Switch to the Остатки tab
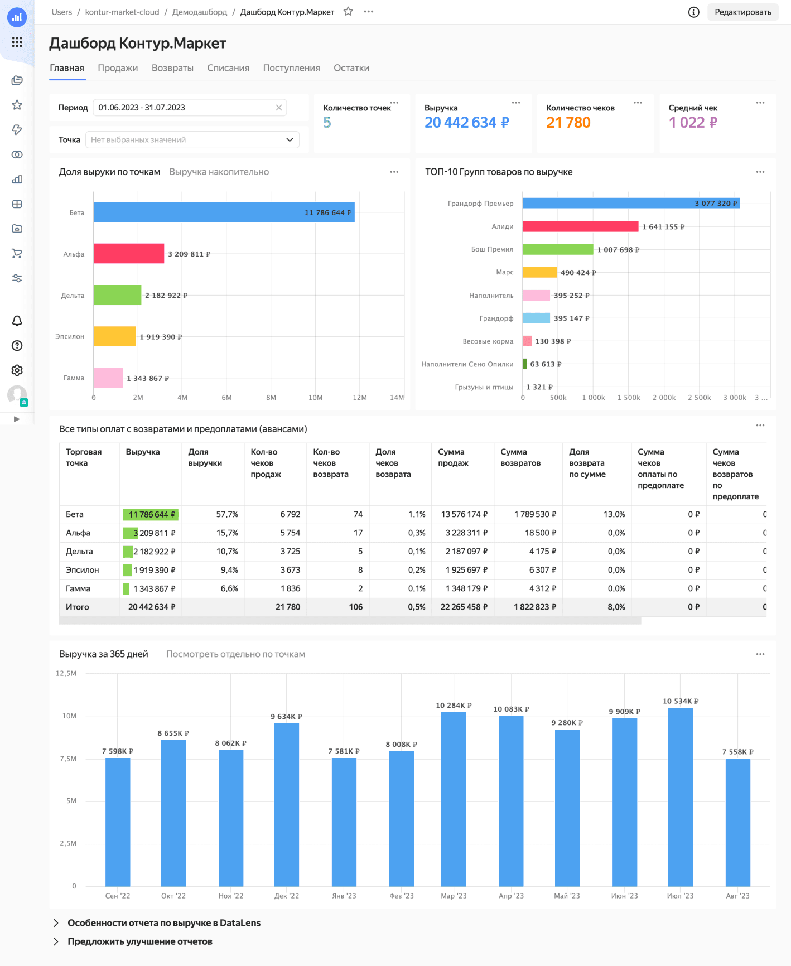791x966 pixels. point(351,68)
